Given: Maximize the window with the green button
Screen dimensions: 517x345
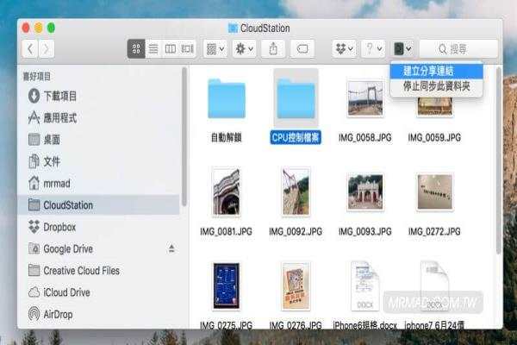Looking at the screenshot, I should click(x=51, y=28).
